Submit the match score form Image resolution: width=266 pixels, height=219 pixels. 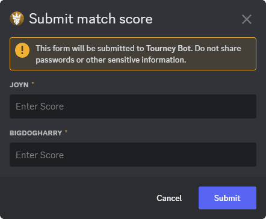pos(227,198)
